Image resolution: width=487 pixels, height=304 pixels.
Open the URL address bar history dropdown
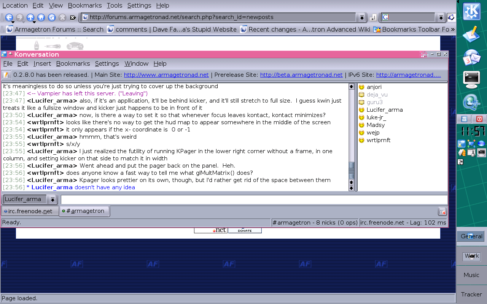[361, 17]
